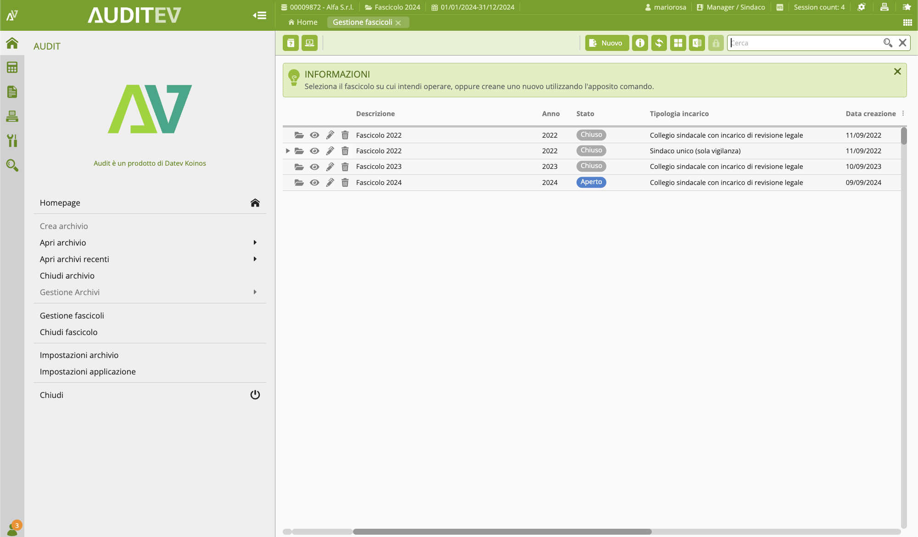Select the Gestione fascicoli tab
Viewport: 918px width, 537px height.
click(x=363, y=22)
